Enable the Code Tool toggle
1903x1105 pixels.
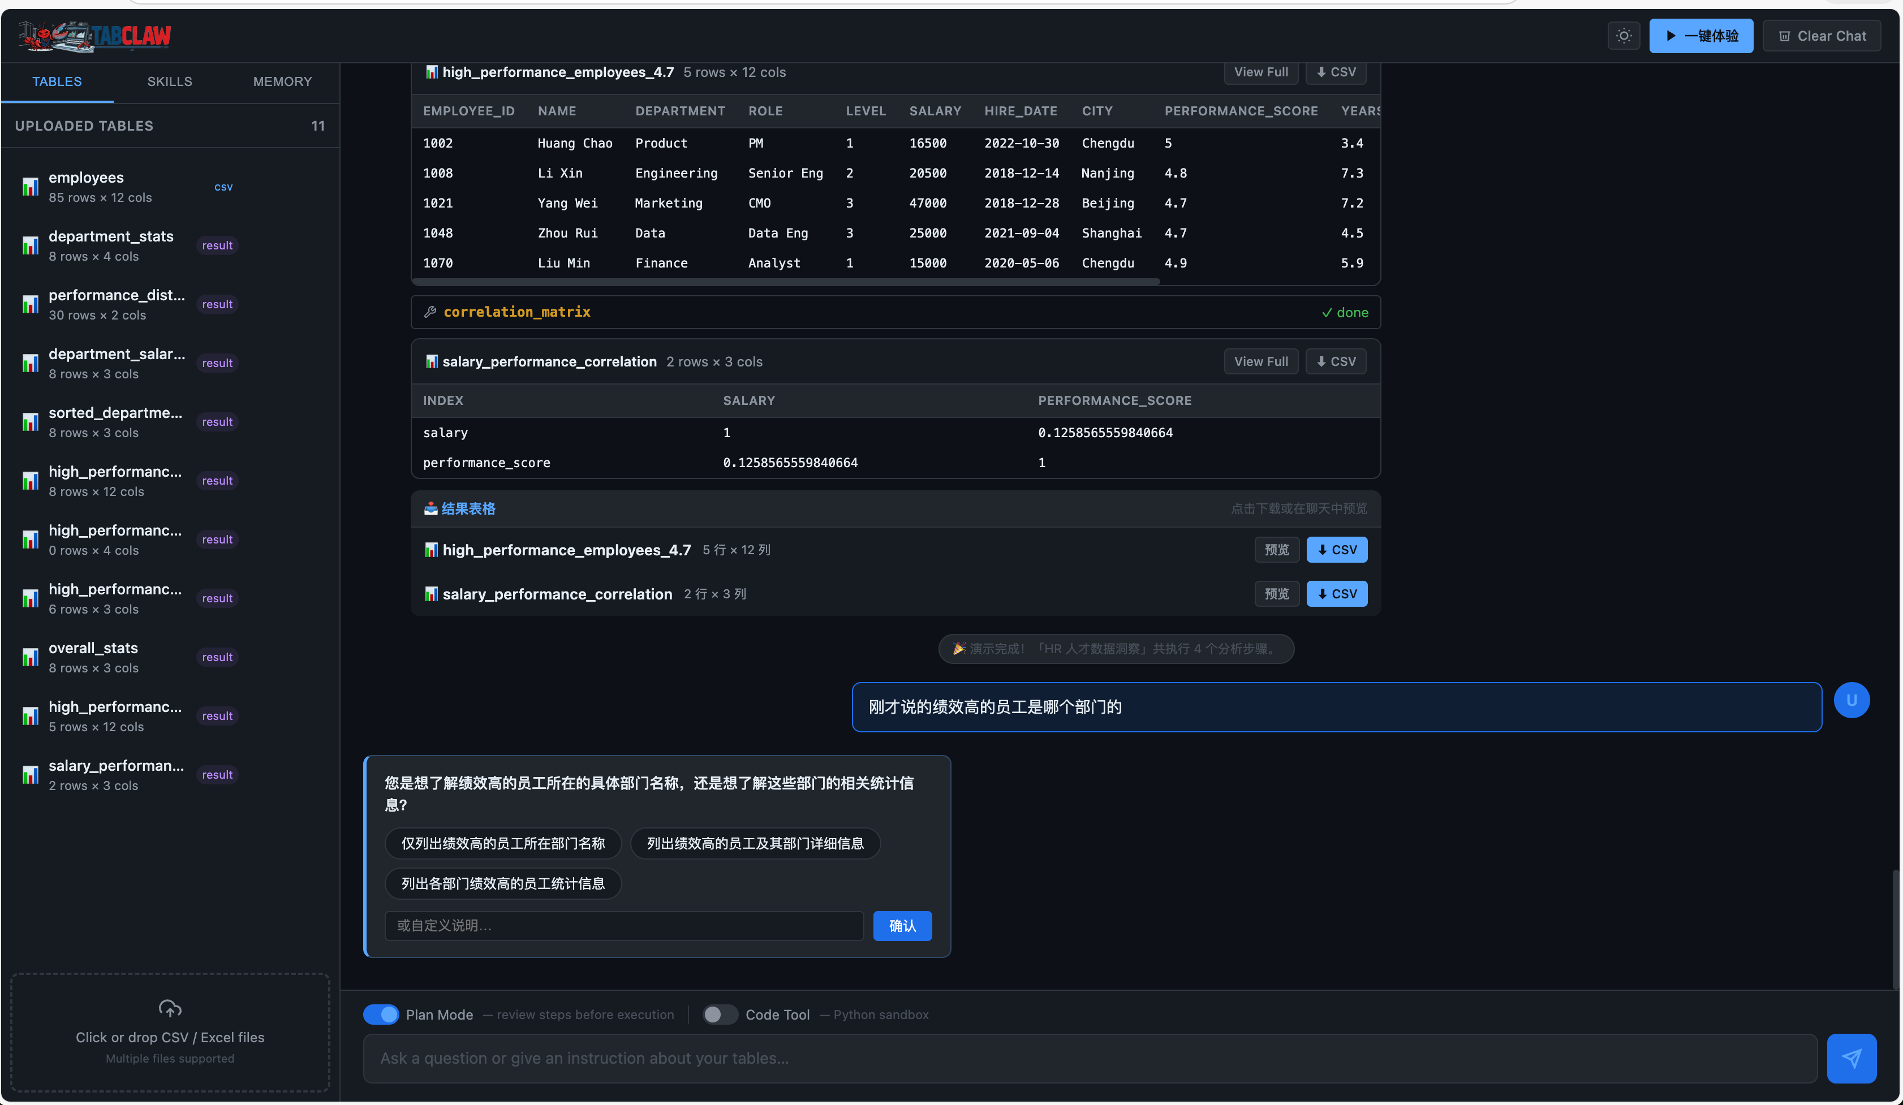pos(720,1015)
